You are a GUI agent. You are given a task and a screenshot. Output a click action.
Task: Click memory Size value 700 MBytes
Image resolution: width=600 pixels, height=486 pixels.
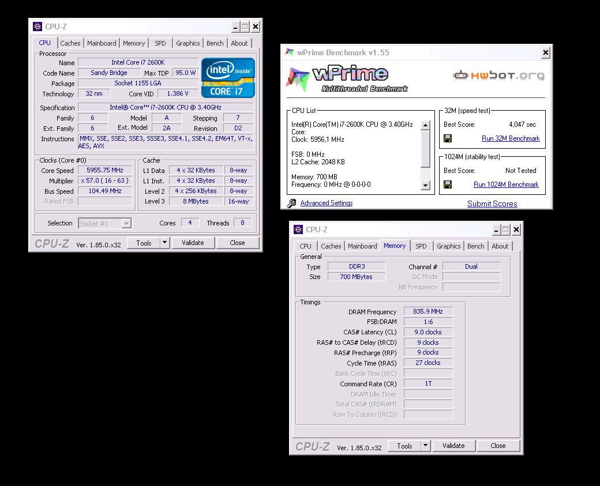[x=357, y=277]
